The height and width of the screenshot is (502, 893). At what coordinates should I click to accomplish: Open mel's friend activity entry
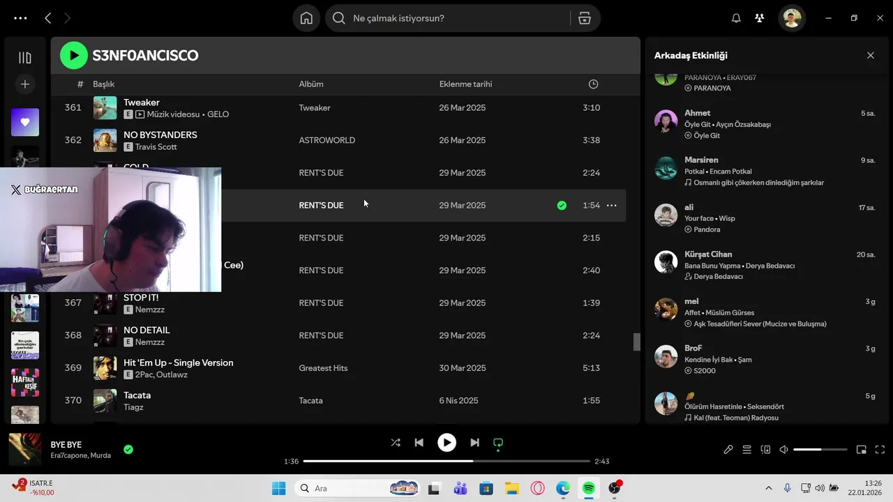click(x=765, y=312)
